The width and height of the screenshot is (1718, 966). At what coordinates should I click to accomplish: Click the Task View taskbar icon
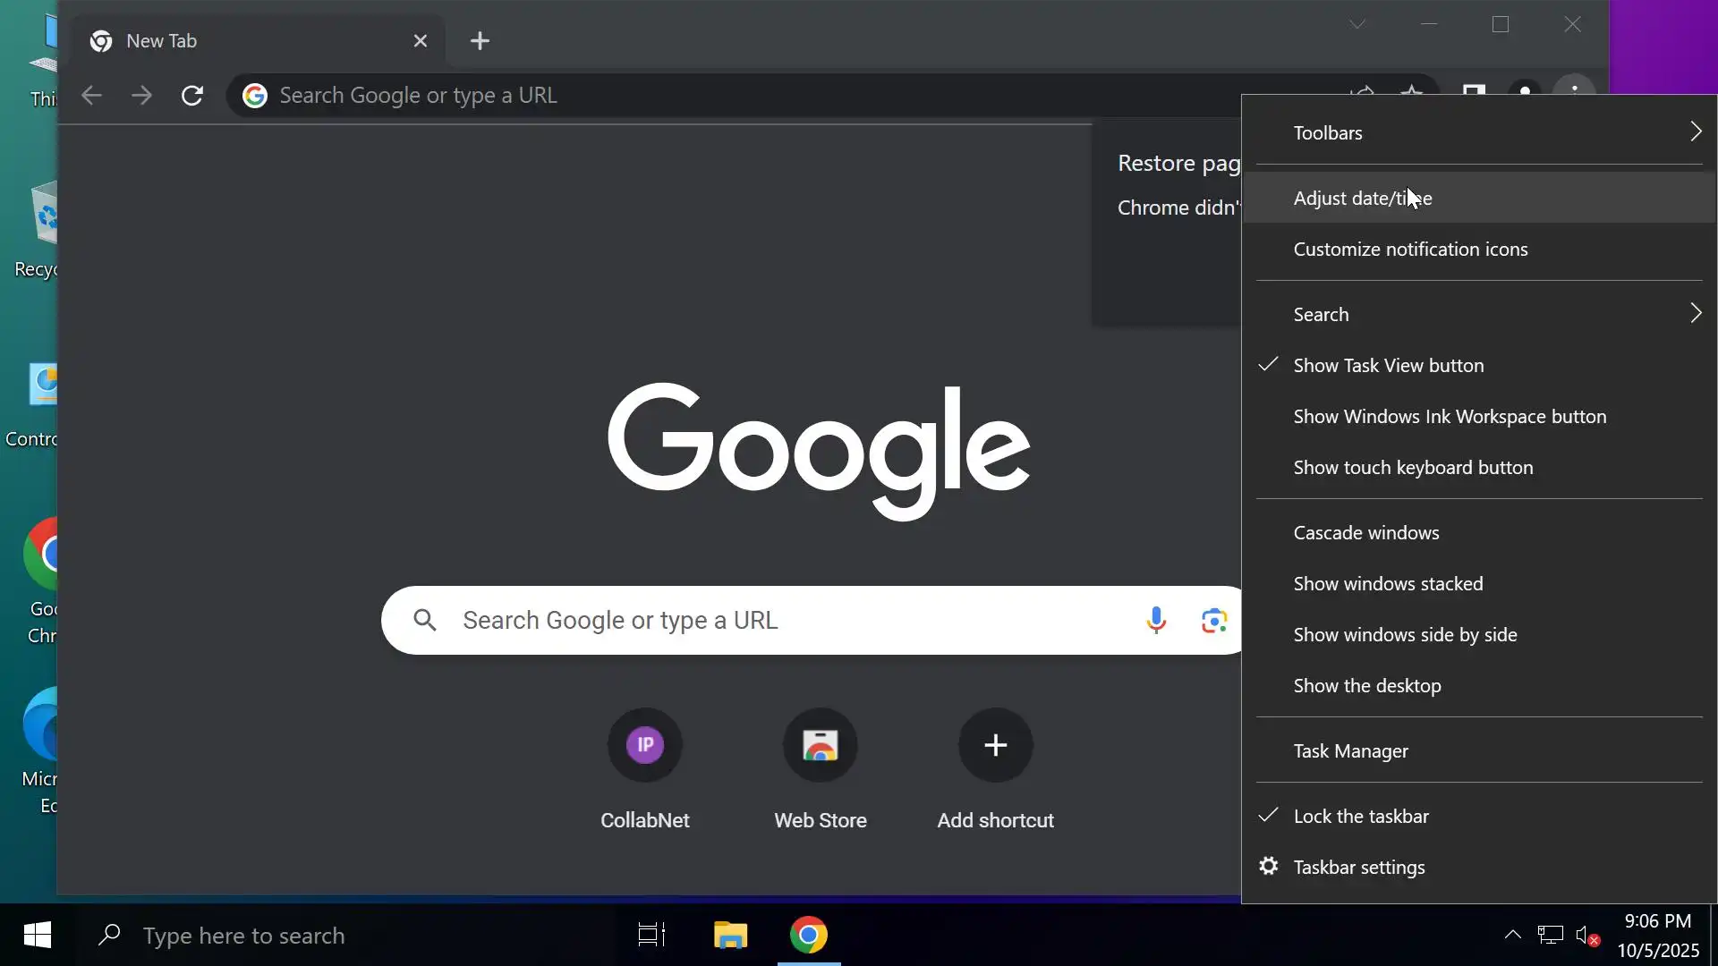651,936
